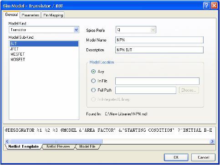The width and height of the screenshot is (220, 165).
Task: Select the In File radio option
Action: pyautogui.click(x=93, y=81)
